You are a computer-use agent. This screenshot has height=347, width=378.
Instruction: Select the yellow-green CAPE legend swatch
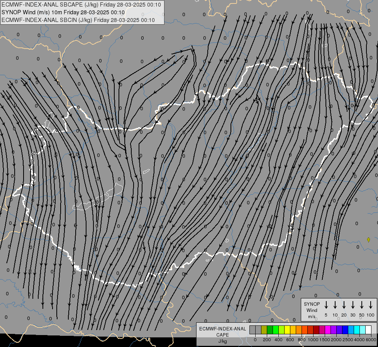tap(281, 330)
